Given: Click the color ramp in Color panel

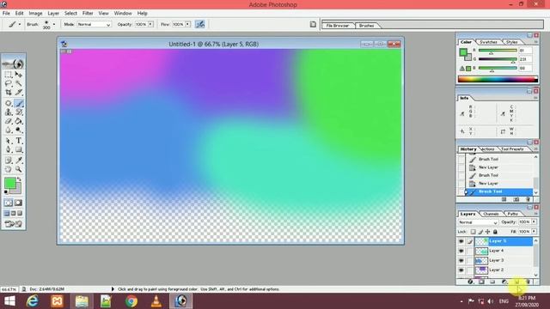Looking at the screenshot, I should [498, 80].
